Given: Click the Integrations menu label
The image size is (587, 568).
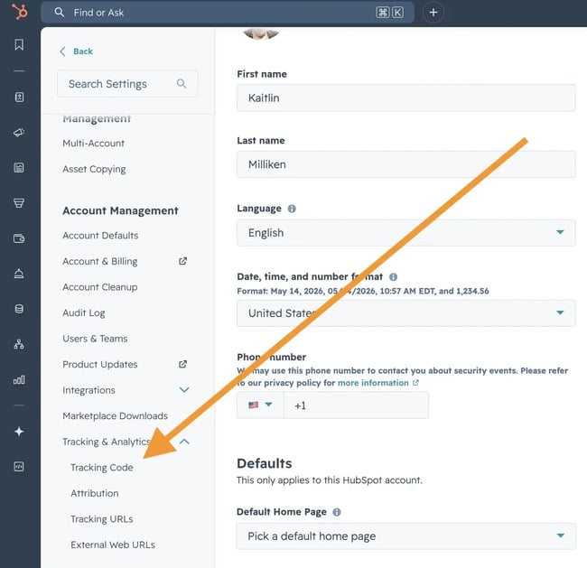Looking at the screenshot, I should [x=89, y=390].
